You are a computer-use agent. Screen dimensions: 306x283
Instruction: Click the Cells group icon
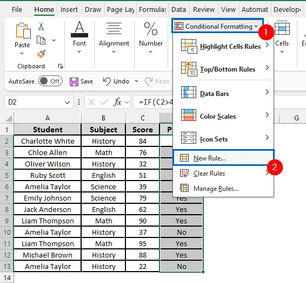click(x=282, y=28)
